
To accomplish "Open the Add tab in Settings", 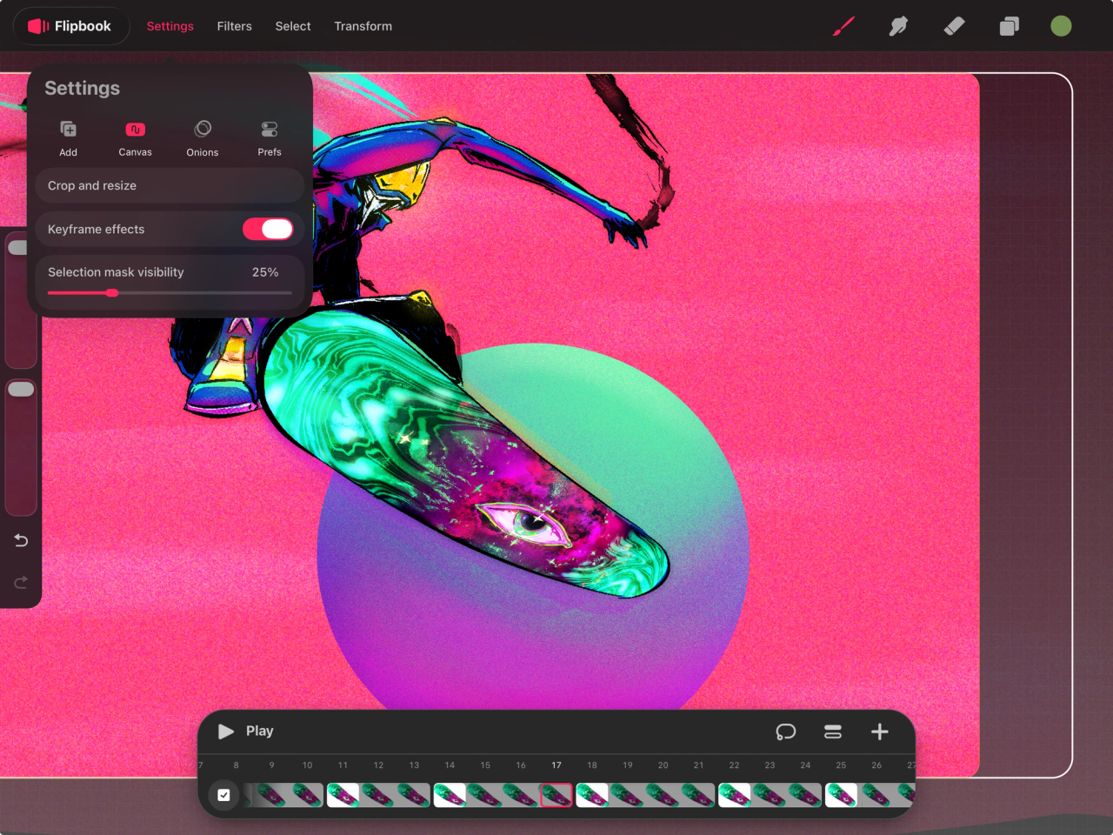I will pyautogui.click(x=68, y=137).
